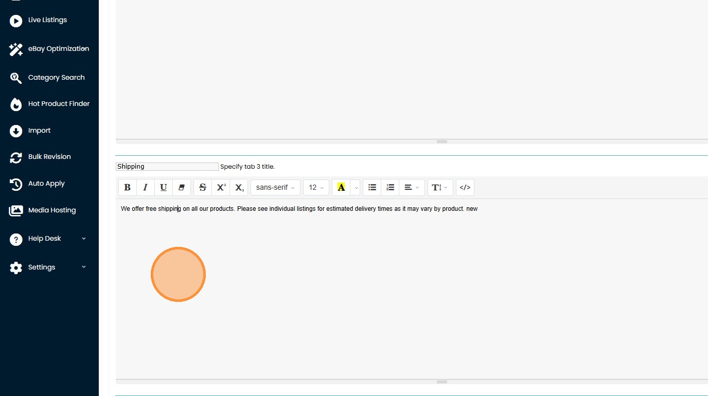Toggle bold formatting in the editor toolbar

128,188
